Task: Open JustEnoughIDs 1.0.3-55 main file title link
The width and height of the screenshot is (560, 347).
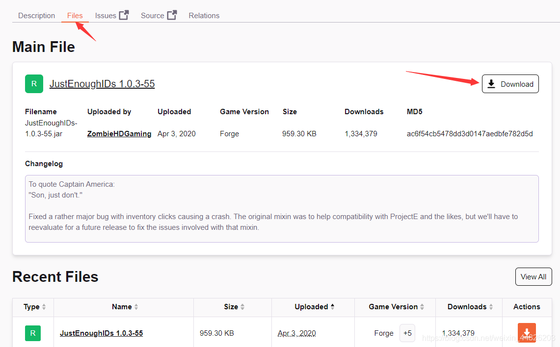Action: pos(102,84)
